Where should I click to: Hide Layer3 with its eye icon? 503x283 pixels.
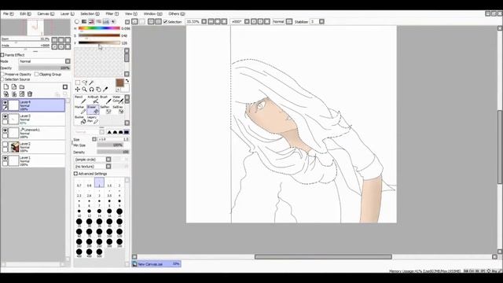(x=6, y=116)
